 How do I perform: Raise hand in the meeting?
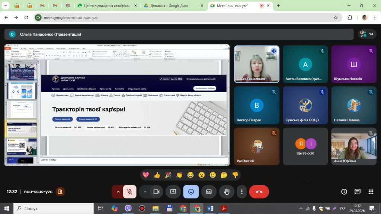[227, 192]
